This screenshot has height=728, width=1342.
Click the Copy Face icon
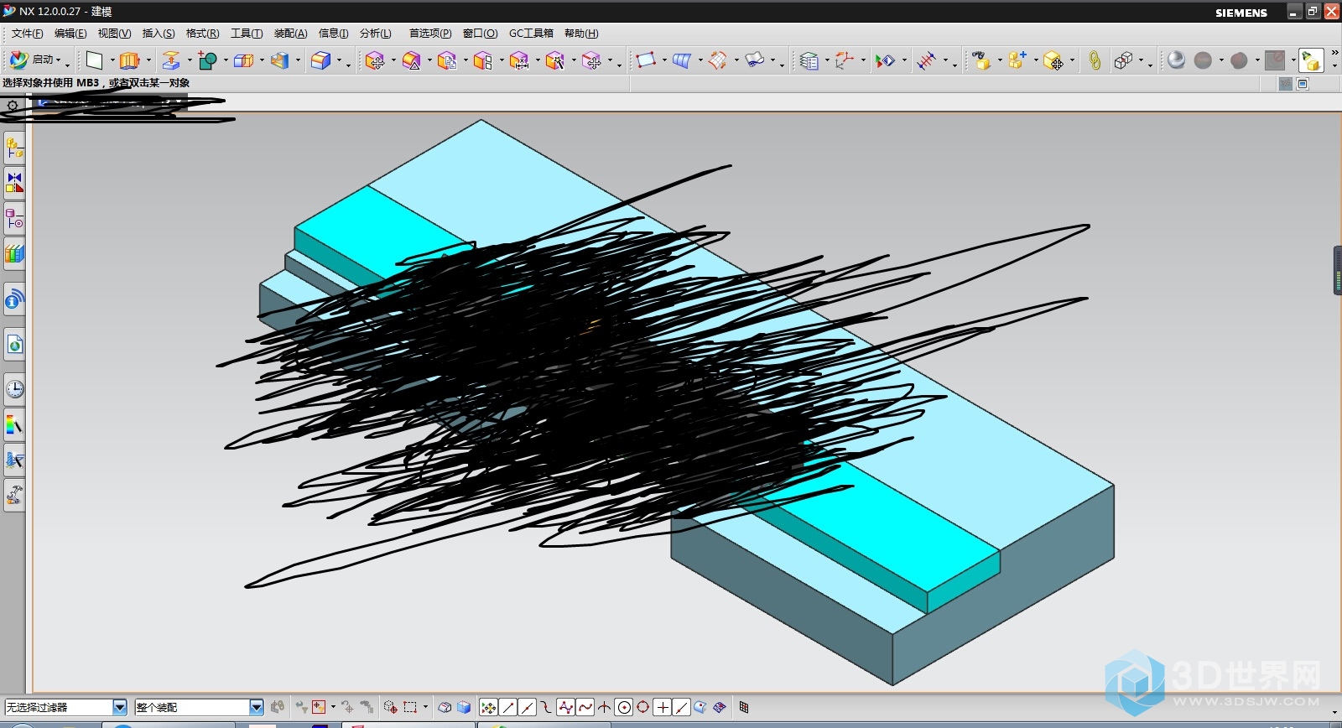pyautogui.click(x=447, y=60)
